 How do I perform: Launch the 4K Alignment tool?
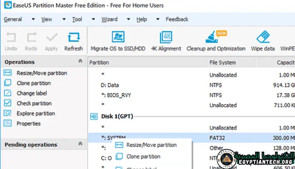(x=166, y=41)
